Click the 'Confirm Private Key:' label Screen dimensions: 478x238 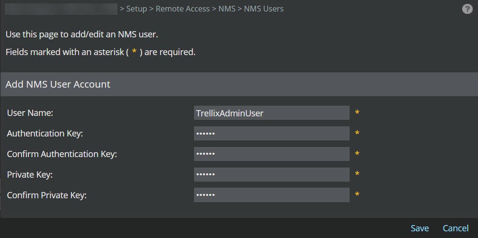point(47,195)
